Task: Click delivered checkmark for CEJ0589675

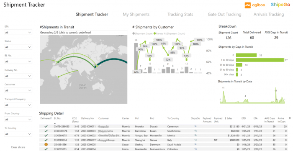Action: [x=46, y=136]
